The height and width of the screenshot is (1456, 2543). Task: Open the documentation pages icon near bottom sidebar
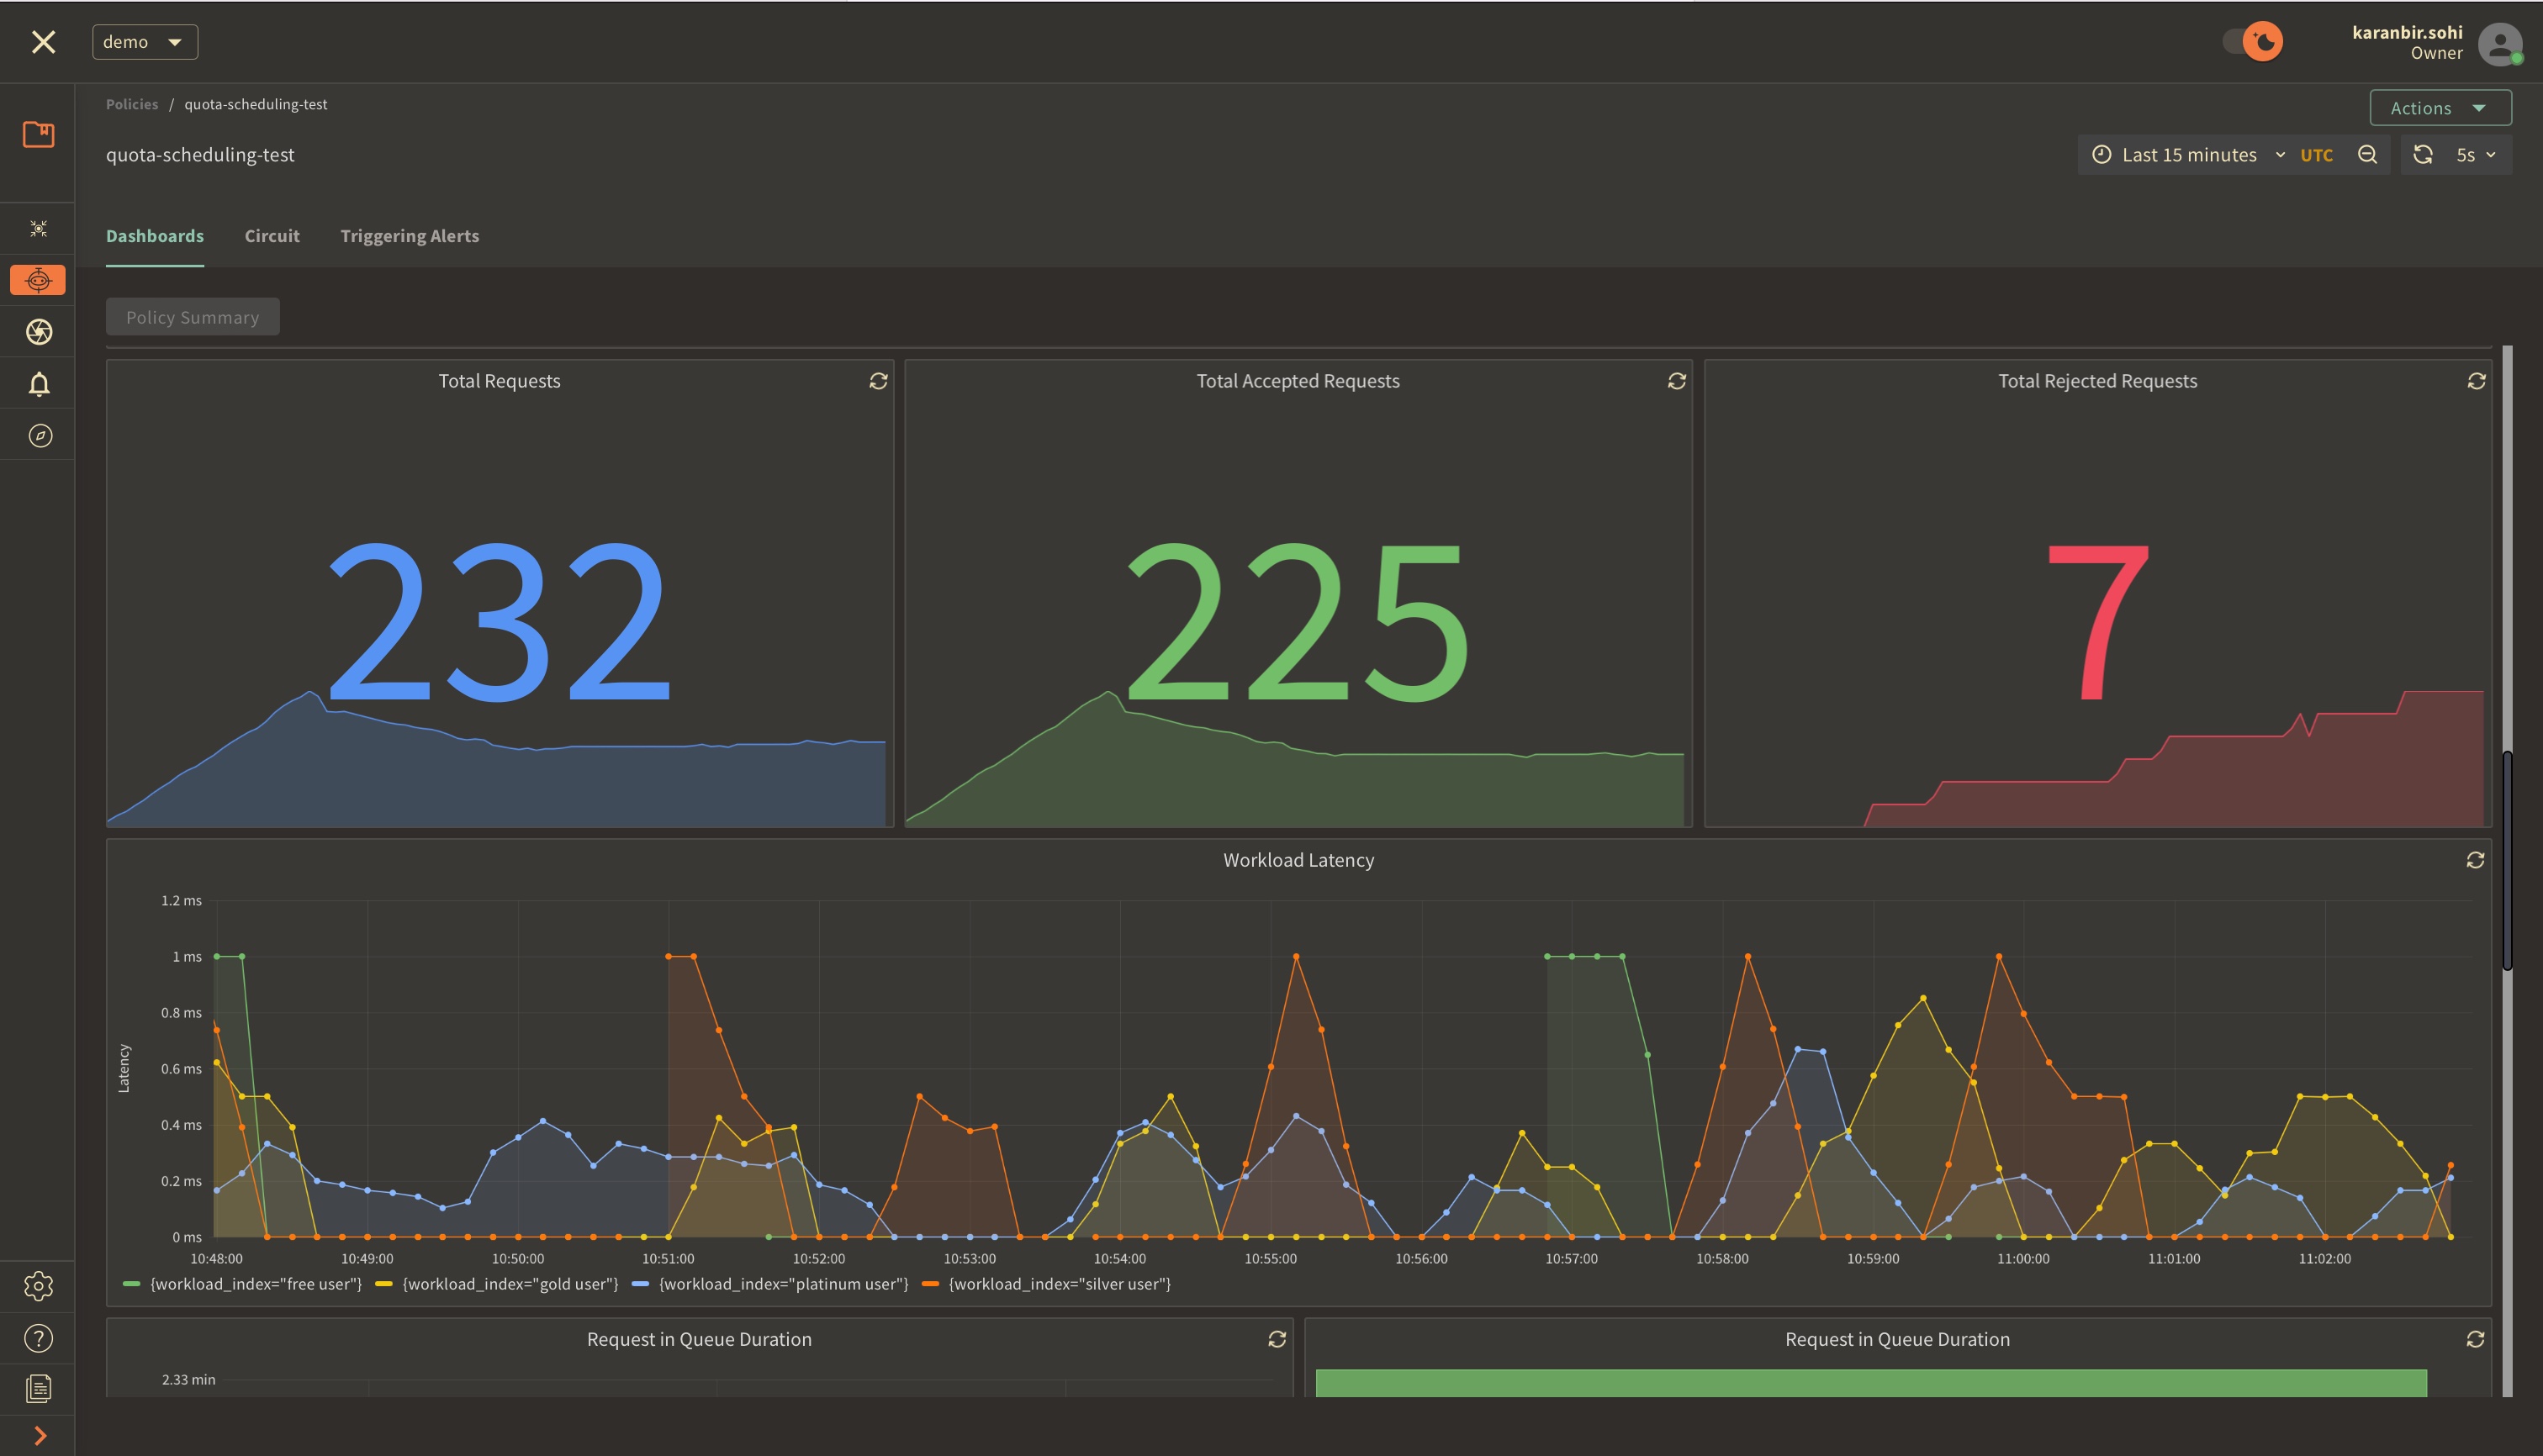click(x=38, y=1388)
